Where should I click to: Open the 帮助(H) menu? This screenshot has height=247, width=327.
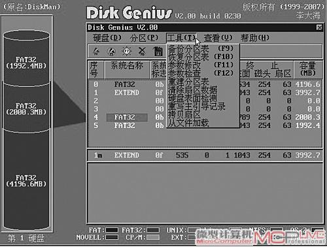point(255,38)
